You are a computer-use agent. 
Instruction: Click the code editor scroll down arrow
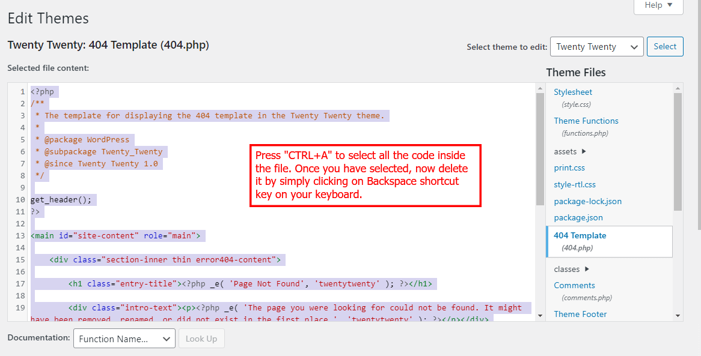pos(540,315)
